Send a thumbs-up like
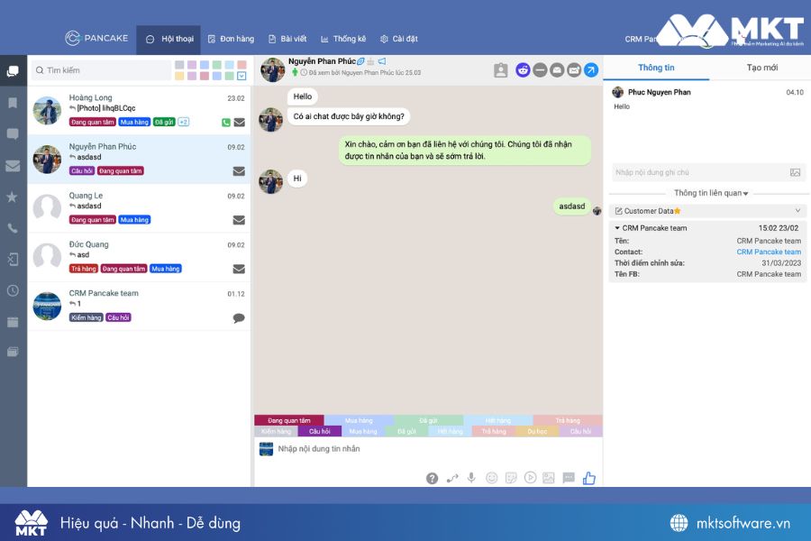Viewport: 811px width, 541px height. click(589, 478)
